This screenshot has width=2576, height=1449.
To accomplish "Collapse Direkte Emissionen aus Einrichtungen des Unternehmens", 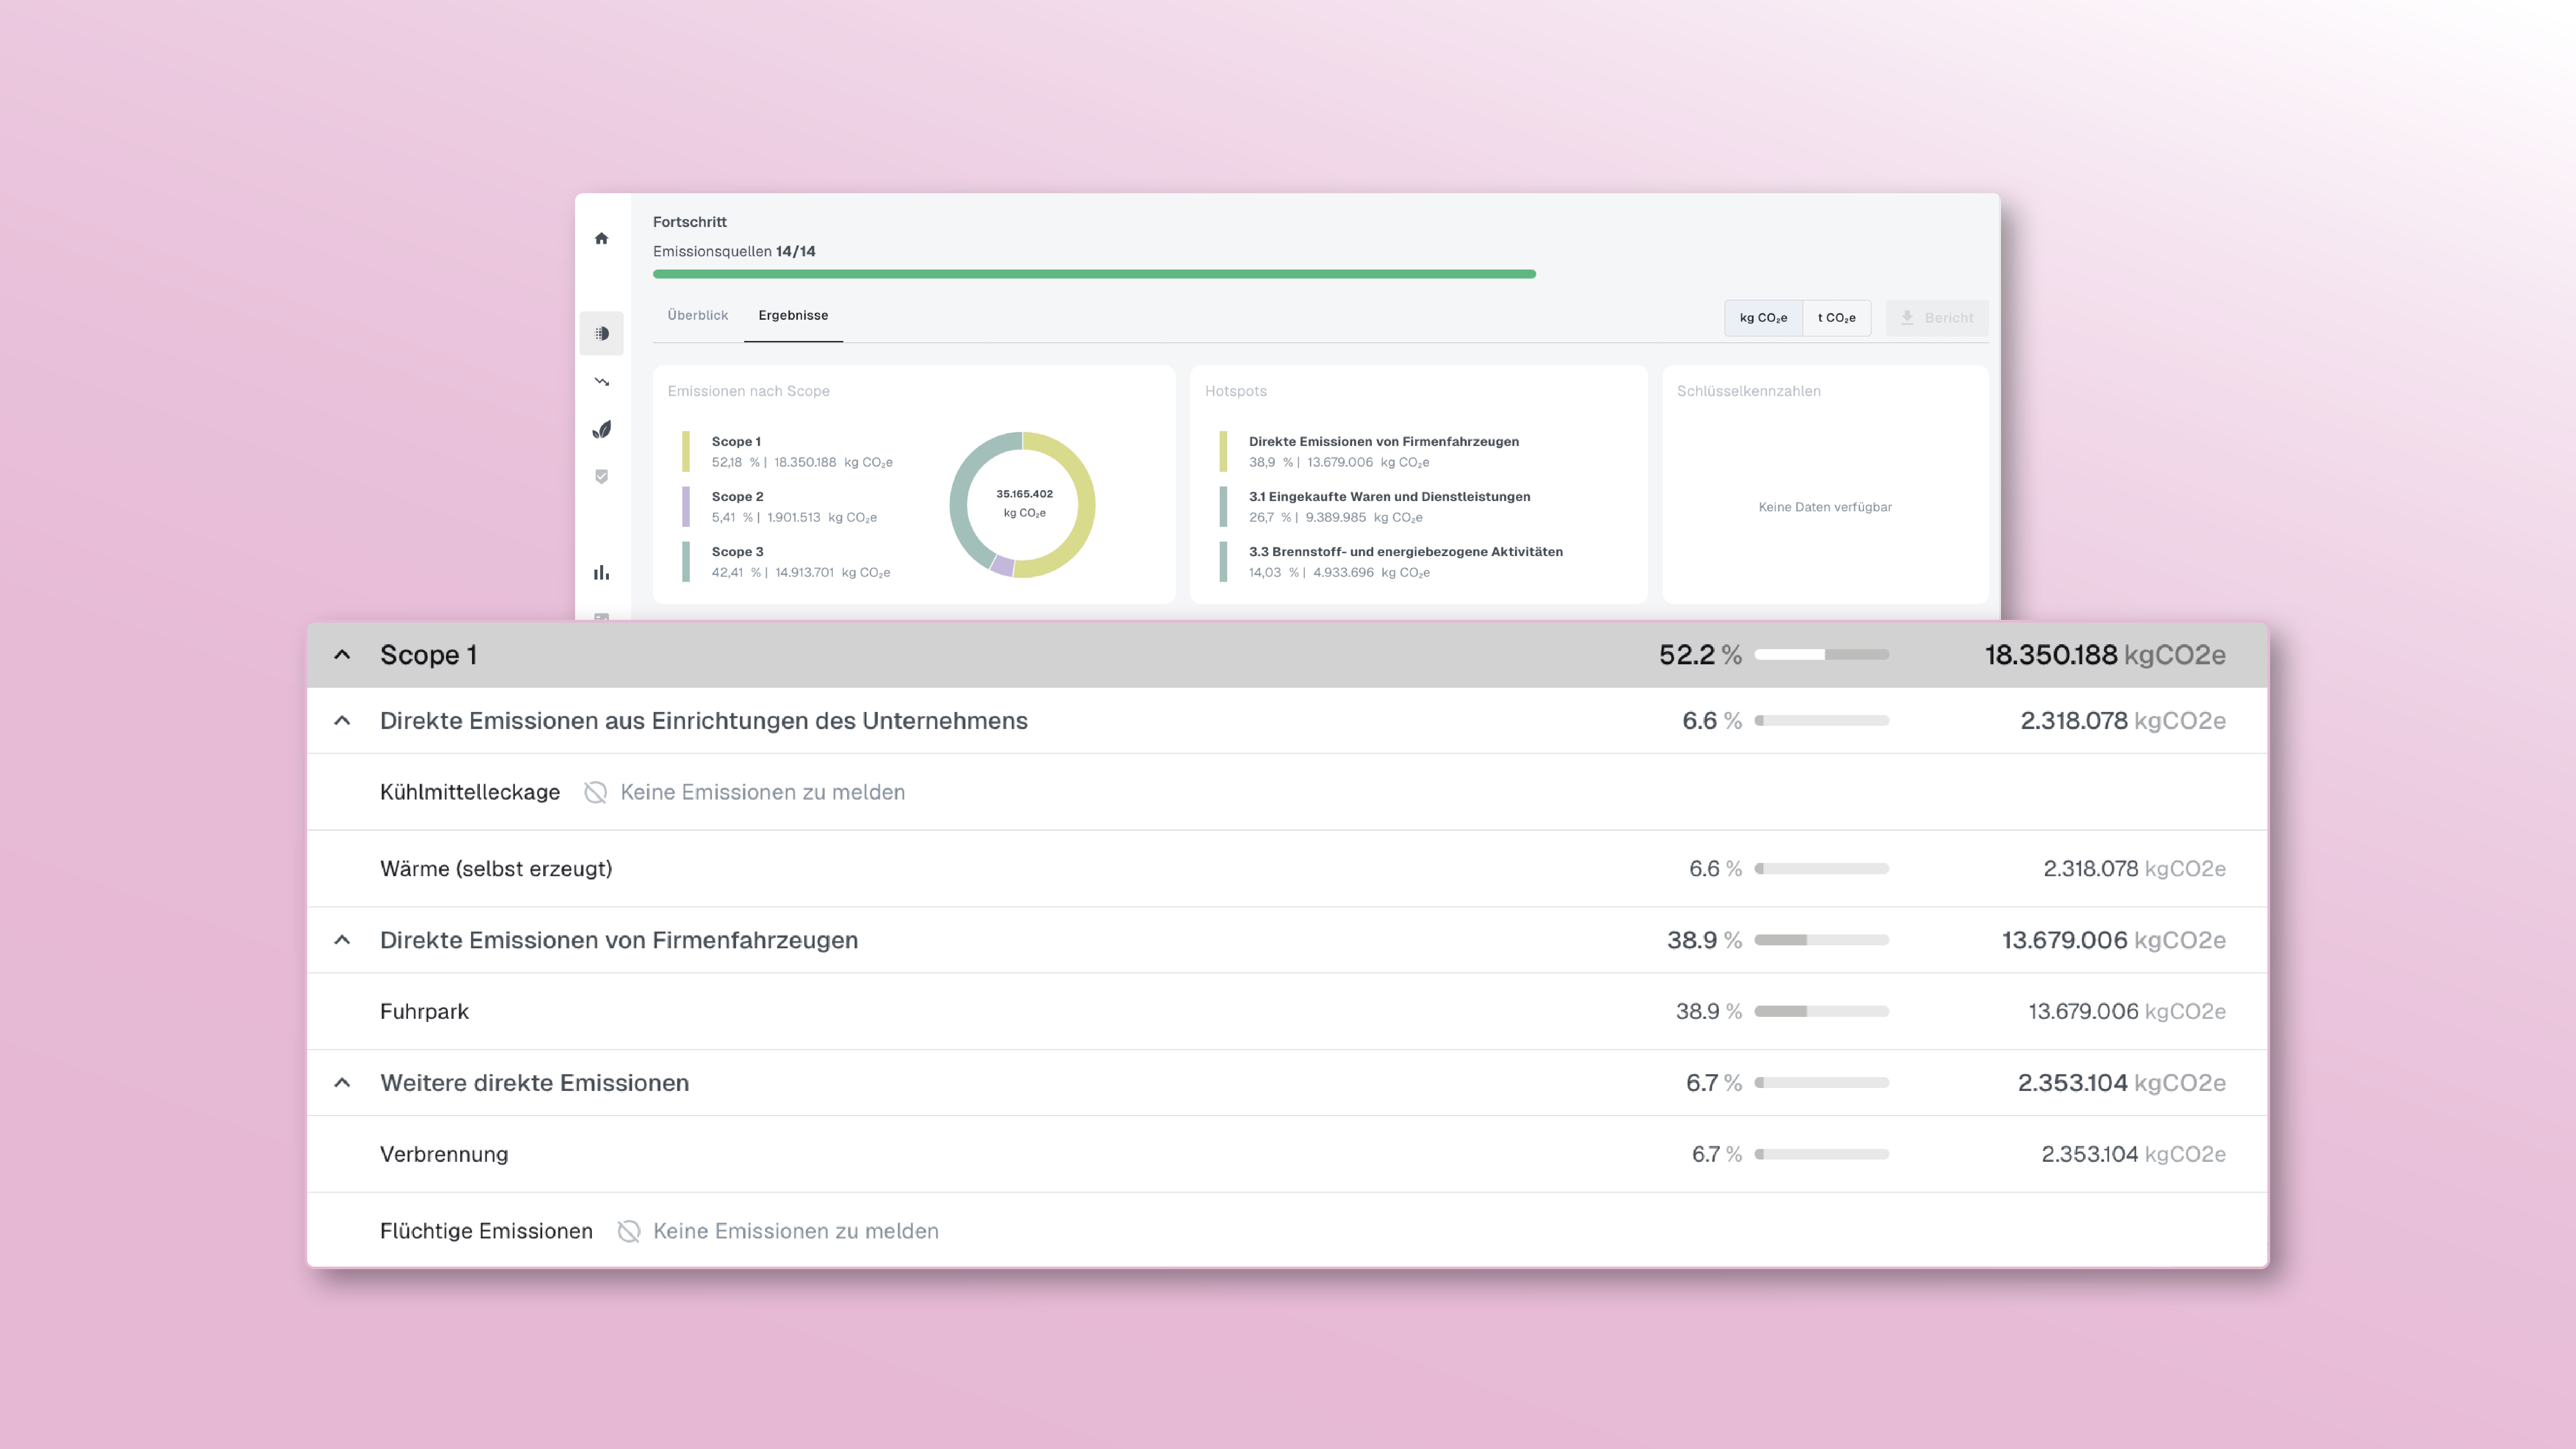I will 342,721.
